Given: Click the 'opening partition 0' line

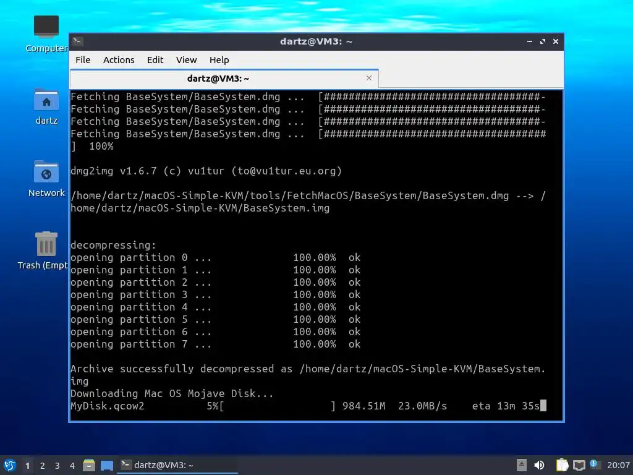Looking at the screenshot, I should click(215, 258).
